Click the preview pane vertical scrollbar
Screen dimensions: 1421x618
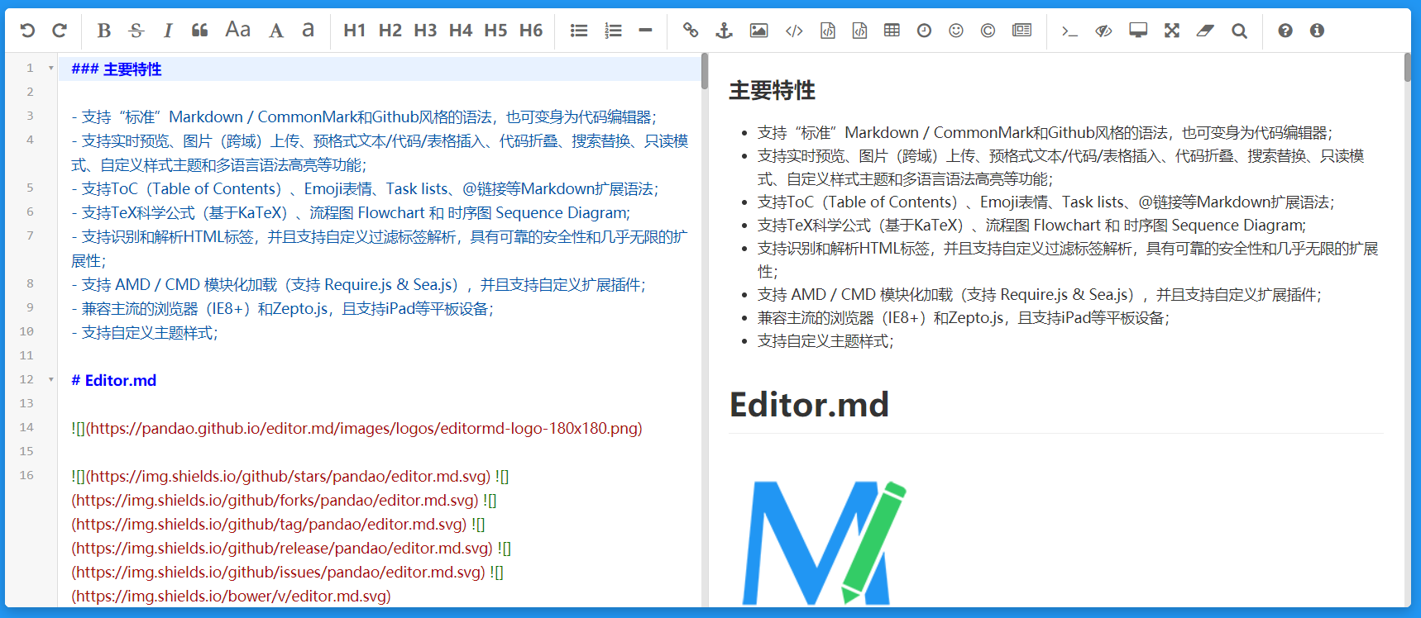(1408, 68)
